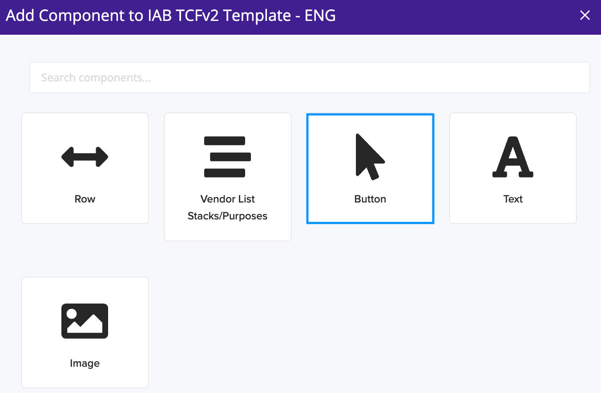Add an Image component card
This screenshot has height=393, width=601.
tap(85, 332)
